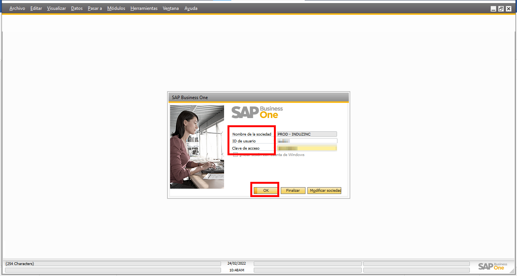The height and width of the screenshot is (276, 517).
Task: Click the Clave de acceso label
Action: (246, 148)
